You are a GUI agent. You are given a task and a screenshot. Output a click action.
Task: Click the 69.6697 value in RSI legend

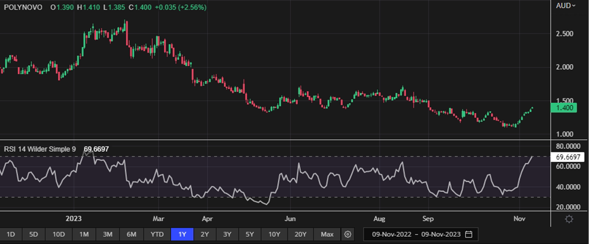97,149
